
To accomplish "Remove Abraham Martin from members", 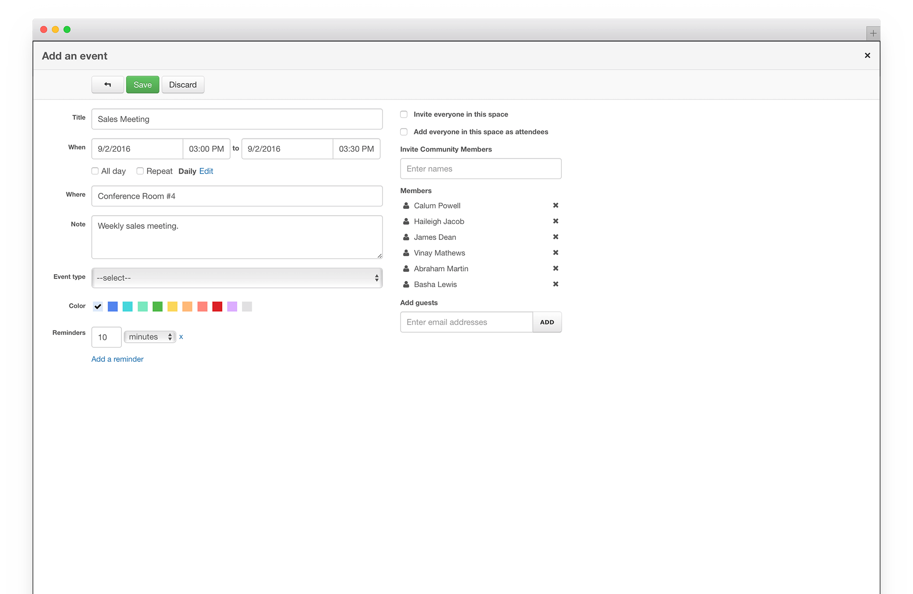I will point(556,268).
